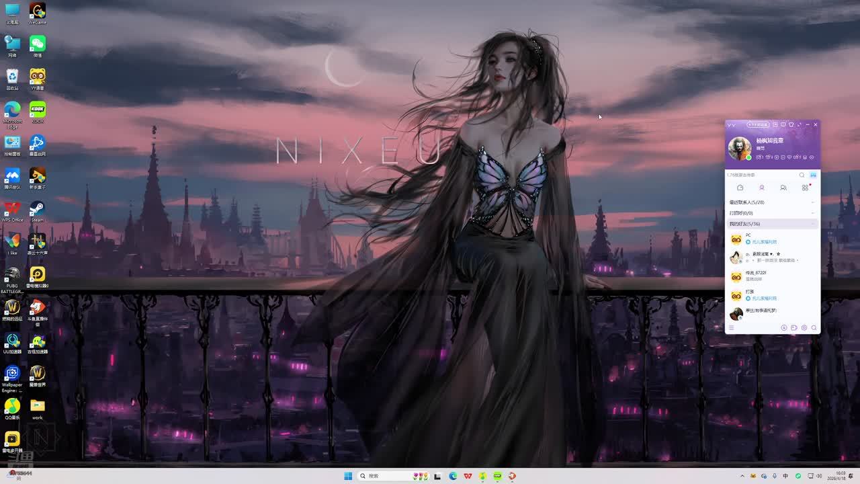This screenshot has height=484, width=860.
Task: Click the YY search input field
Action: [x=759, y=175]
